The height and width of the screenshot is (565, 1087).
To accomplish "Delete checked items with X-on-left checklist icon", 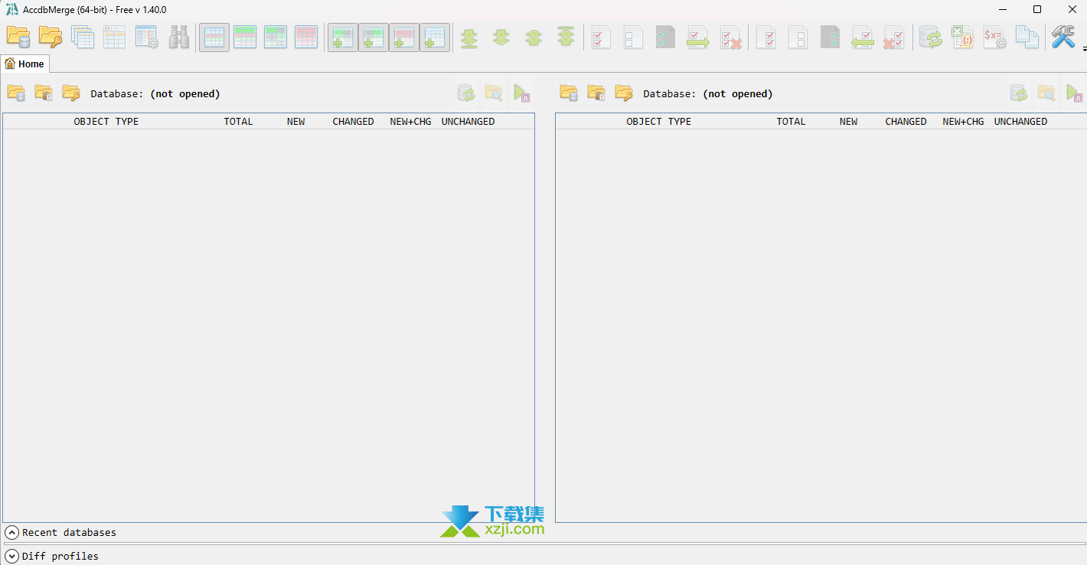I will click(x=894, y=37).
